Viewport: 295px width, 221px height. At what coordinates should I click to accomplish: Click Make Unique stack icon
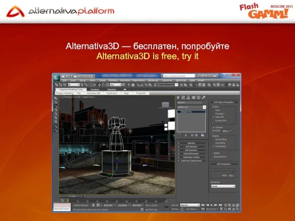[x=192, y=135]
